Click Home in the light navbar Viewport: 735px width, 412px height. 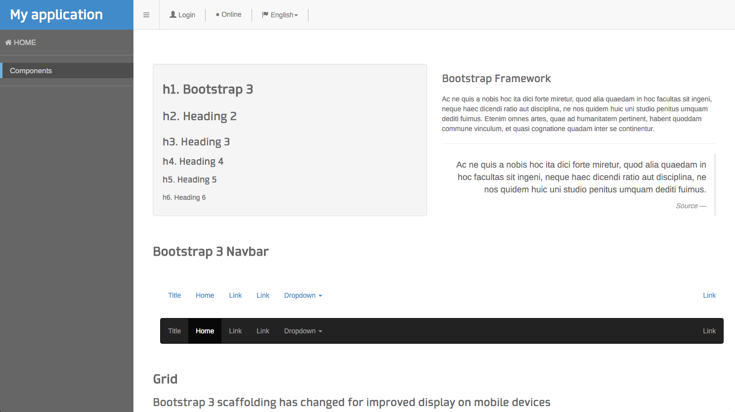coord(205,295)
